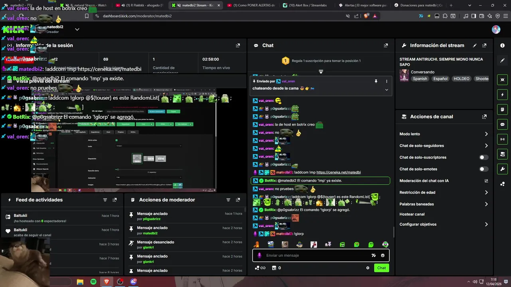Image resolution: width=511 pixels, height=287 pixels.
Task: Click the Español tag
Action: (441, 79)
